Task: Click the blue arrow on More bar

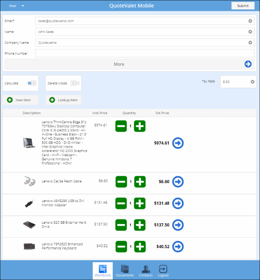Action: point(248,64)
